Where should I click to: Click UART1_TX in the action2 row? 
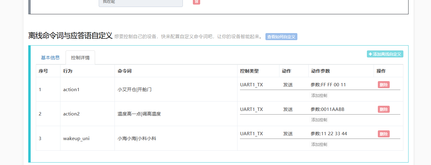click(251, 109)
